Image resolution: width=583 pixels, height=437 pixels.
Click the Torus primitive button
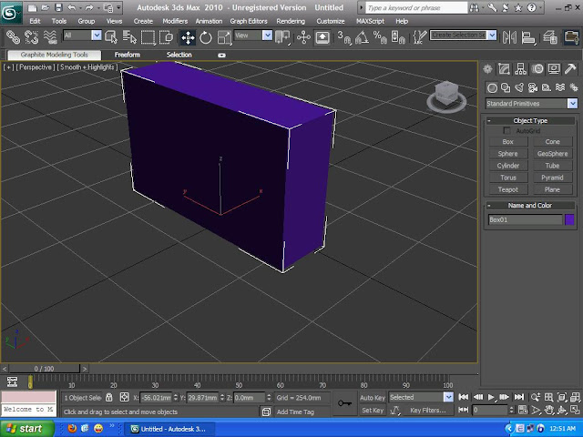pyautogui.click(x=508, y=178)
